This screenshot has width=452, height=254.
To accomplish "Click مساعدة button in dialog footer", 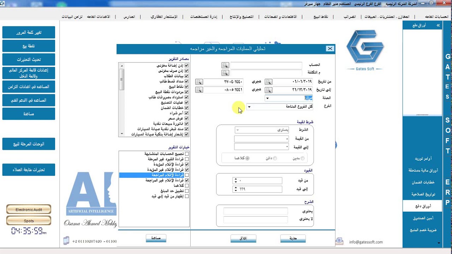I will point(156,238).
